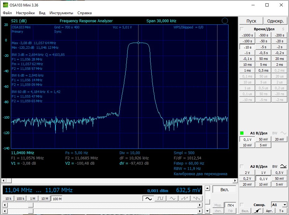
Task: Click the circle indicator above the graph
Action: click(x=225, y=21)
